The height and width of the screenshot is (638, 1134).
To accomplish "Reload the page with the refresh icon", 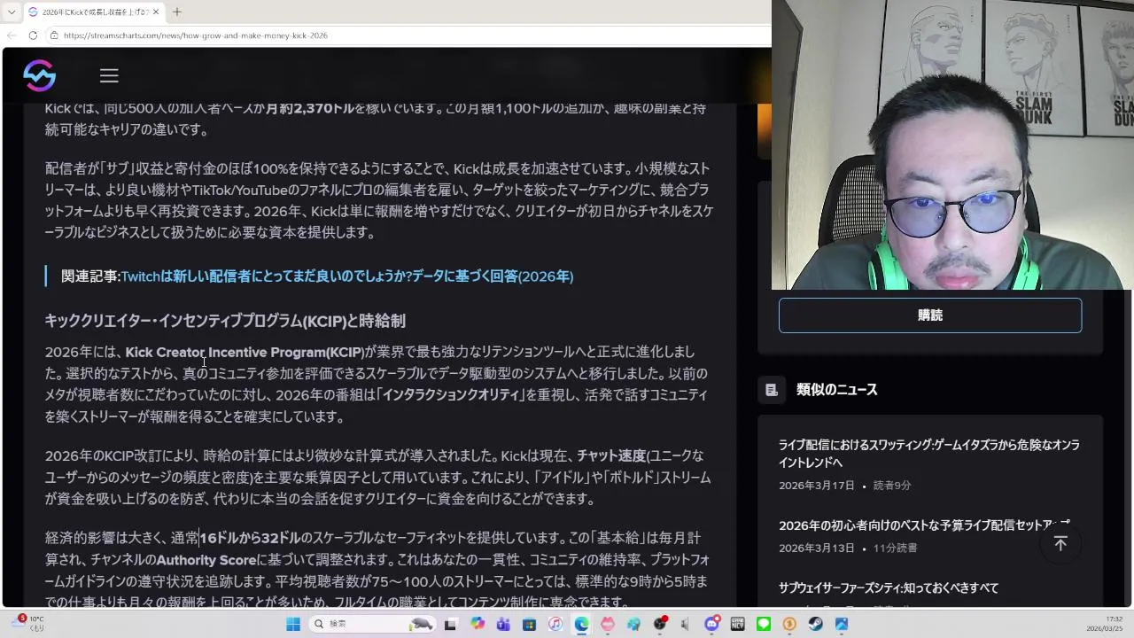I will click(33, 35).
